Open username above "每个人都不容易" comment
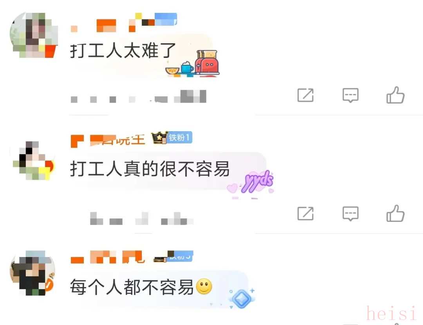This screenshot has height=325, width=423. click(108, 257)
